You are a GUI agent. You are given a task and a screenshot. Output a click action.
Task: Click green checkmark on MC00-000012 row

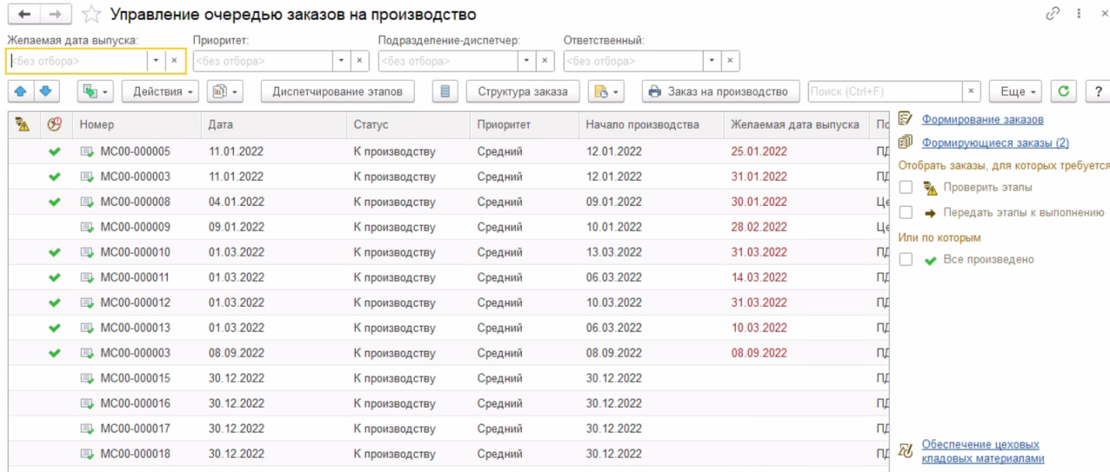click(54, 303)
